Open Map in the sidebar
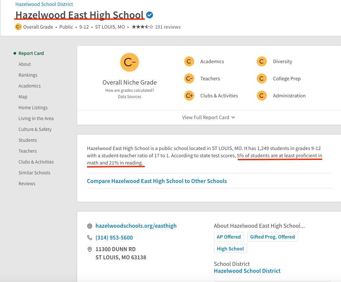 pos(23,97)
